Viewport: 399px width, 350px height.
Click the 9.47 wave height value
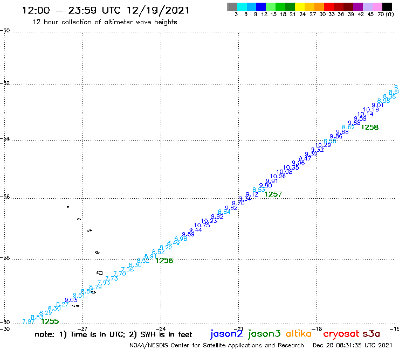[305, 158]
